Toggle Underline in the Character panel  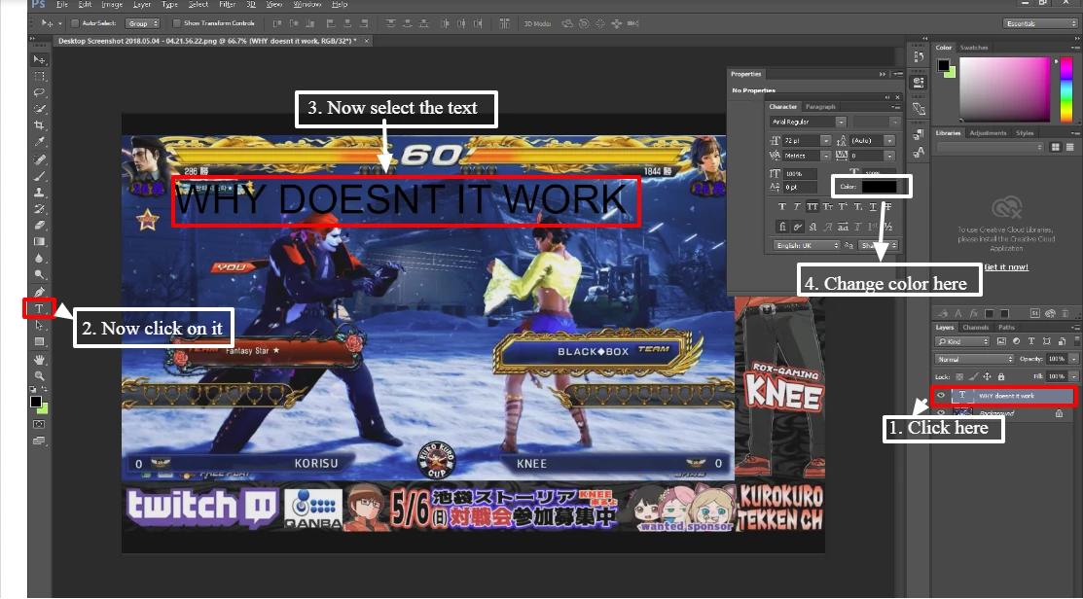tap(873, 207)
